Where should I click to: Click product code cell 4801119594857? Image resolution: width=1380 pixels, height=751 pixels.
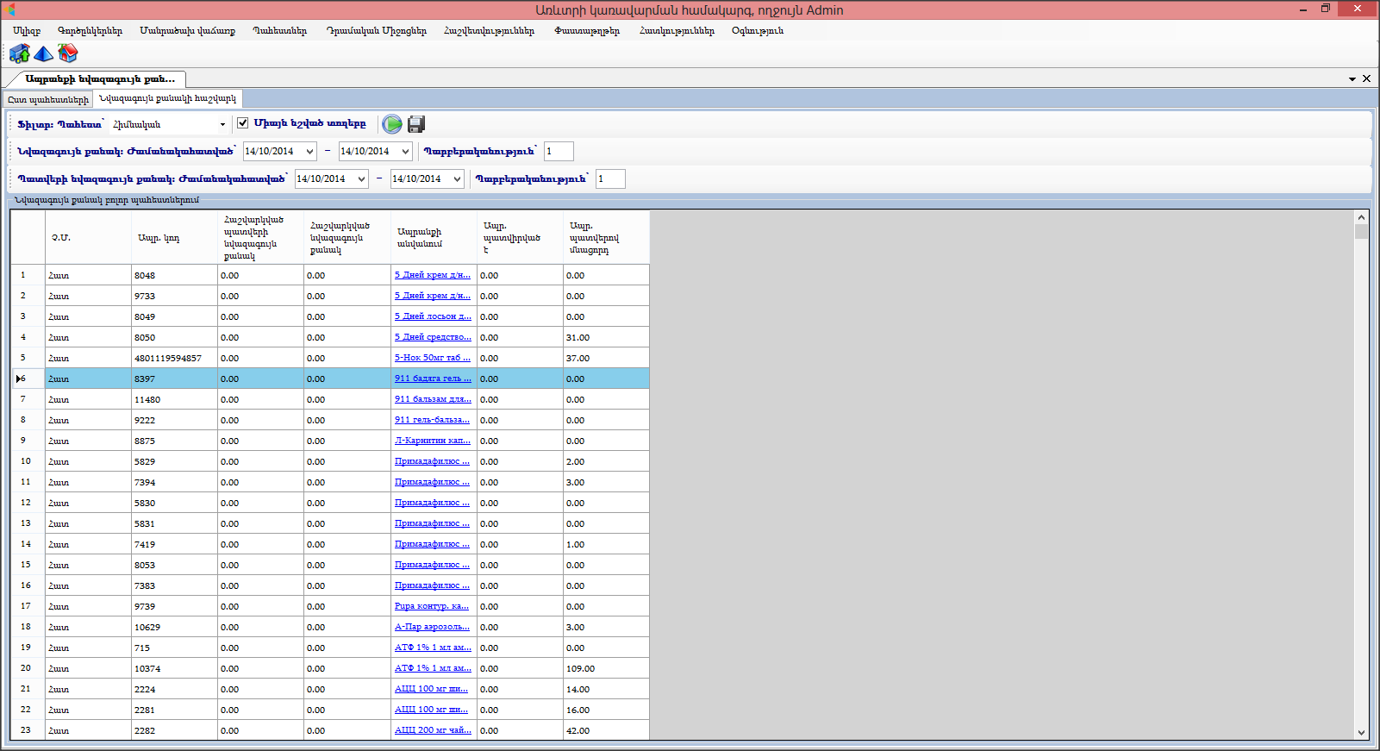(175, 358)
